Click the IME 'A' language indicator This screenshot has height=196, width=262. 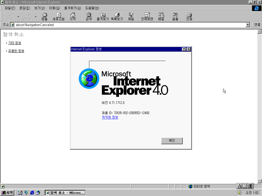click(x=239, y=186)
